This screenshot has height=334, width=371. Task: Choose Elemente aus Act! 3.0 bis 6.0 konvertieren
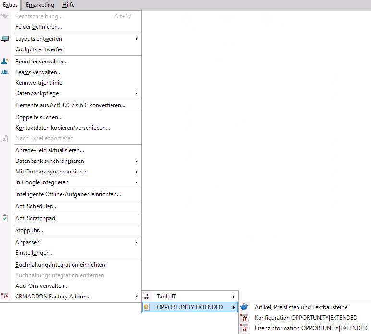point(71,105)
